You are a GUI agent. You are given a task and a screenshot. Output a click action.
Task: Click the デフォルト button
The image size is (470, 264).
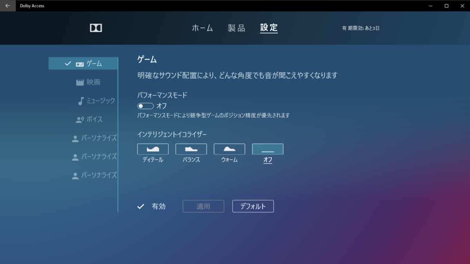coord(253,206)
